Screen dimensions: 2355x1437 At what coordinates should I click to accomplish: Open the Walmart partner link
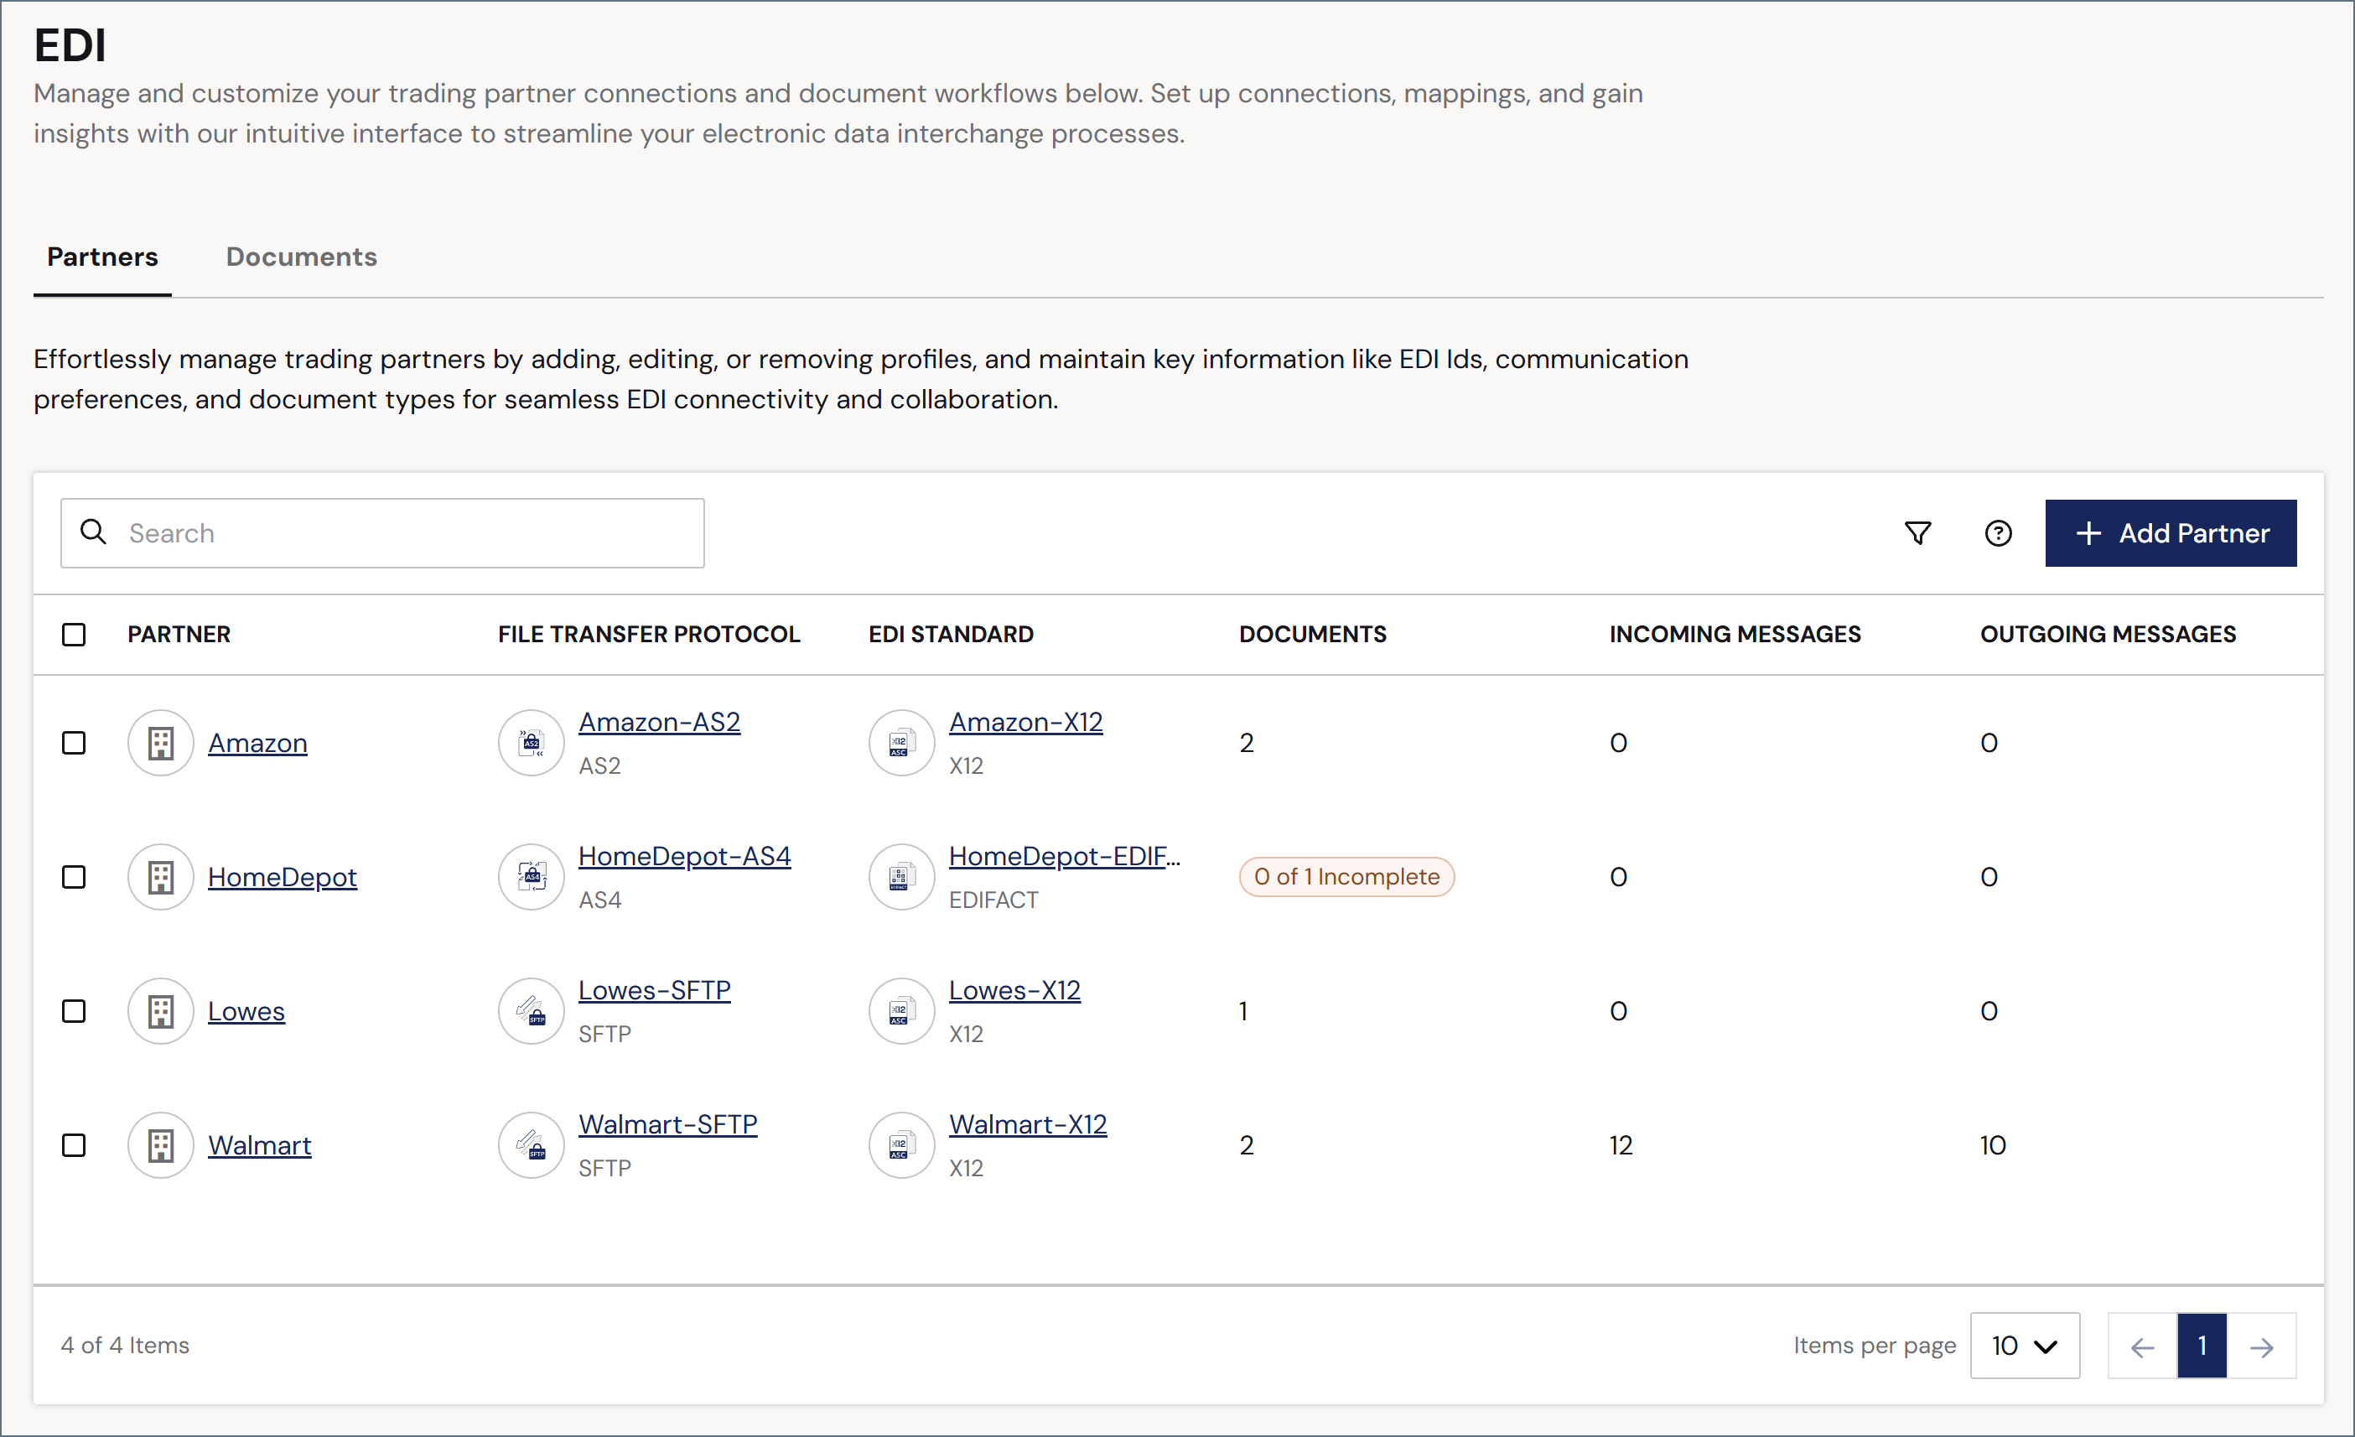point(259,1144)
